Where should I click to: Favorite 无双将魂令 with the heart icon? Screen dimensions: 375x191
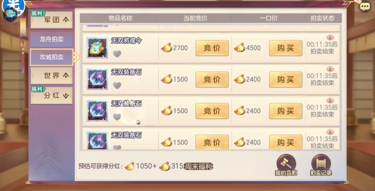[x=117, y=54]
